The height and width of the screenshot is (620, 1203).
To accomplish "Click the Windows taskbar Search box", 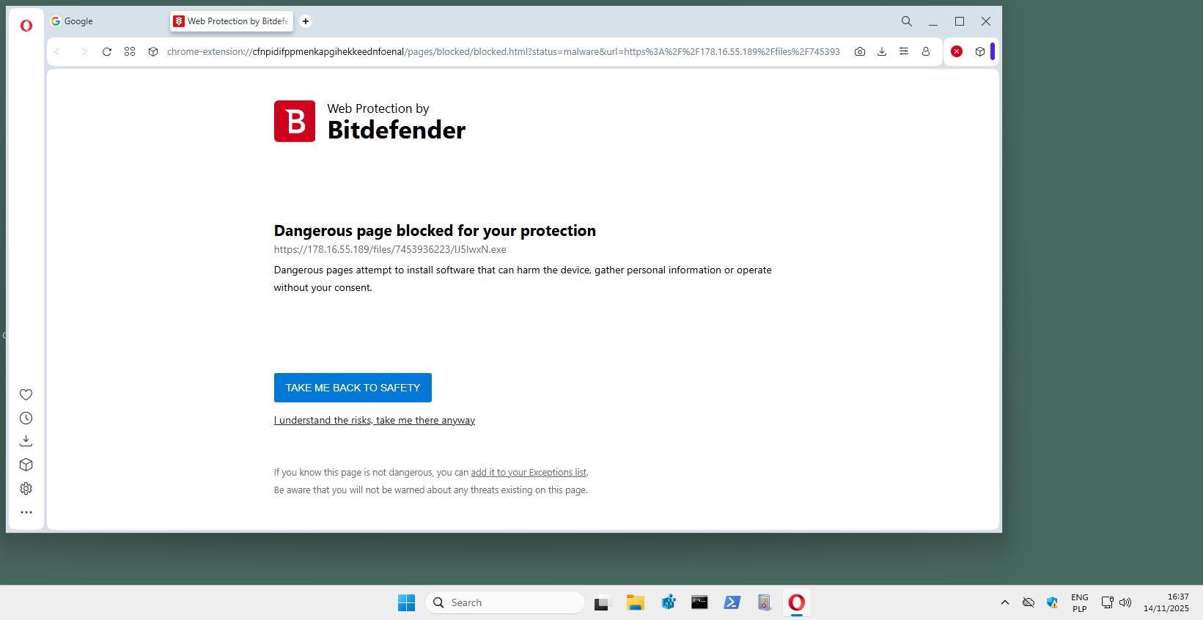I will (x=505, y=602).
